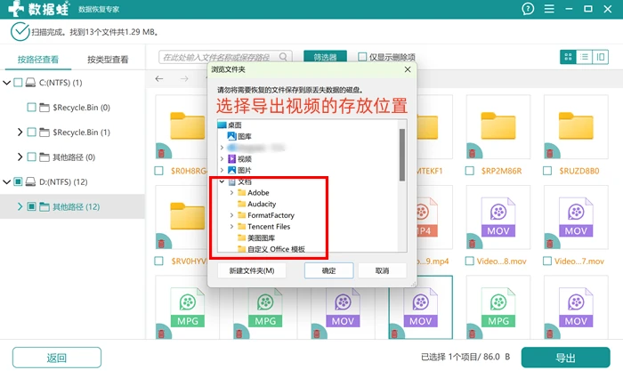Switch to 按类型查看 tab

[x=108, y=60]
